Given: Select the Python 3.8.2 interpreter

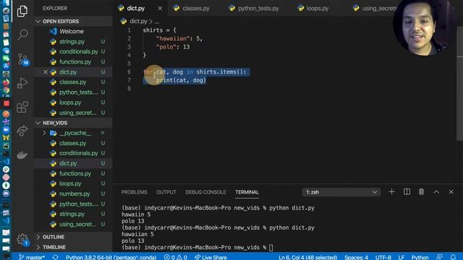Looking at the screenshot, I should pos(111,257).
